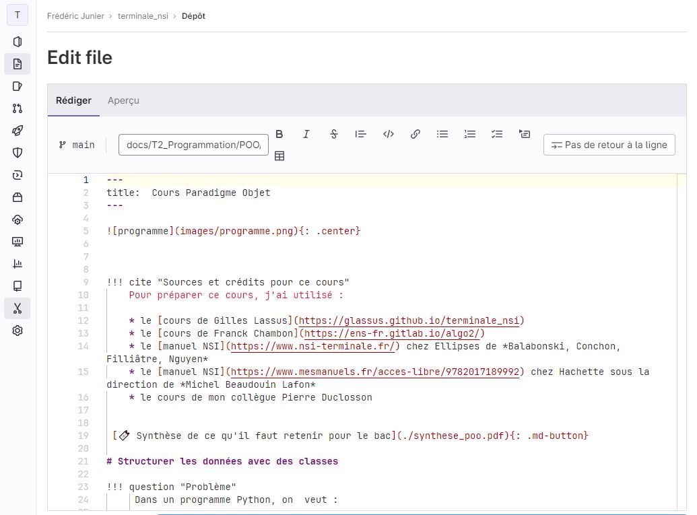This screenshot has width=697, height=515.
Task: Open the main branch selector
Action: click(76, 144)
